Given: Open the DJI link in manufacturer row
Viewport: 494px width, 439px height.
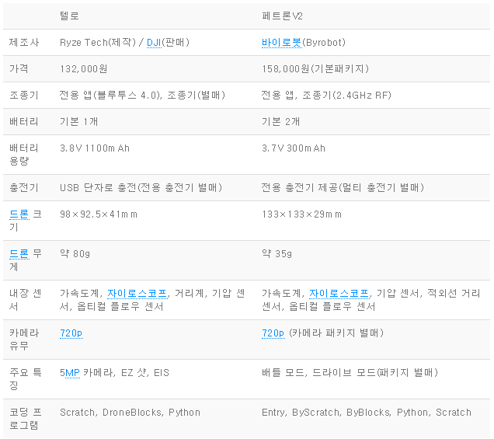Looking at the screenshot, I should click(x=154, y=42).
